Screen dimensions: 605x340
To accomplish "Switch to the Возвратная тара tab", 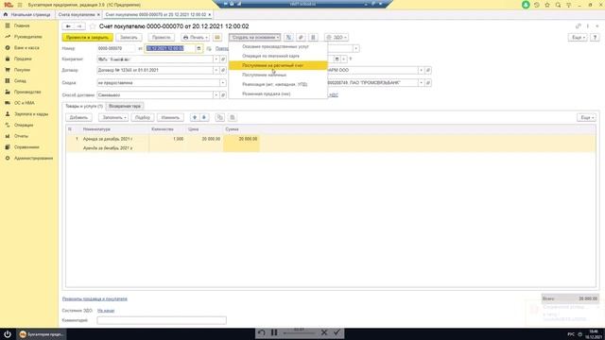I will click(125, 106).
